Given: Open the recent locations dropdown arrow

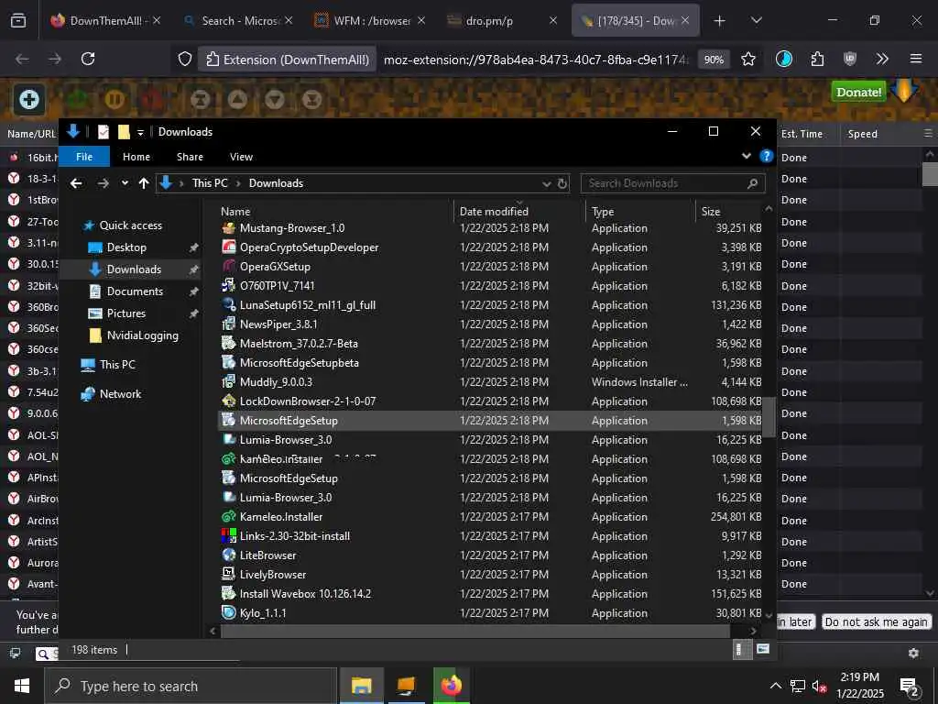Looking at the screenshot, I should 125,183.
